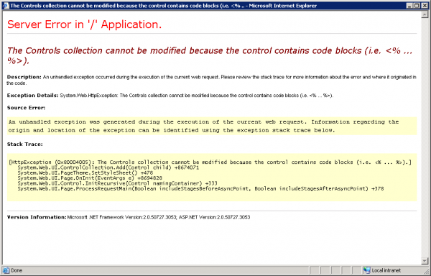The image size is (431, 276).
Task: Click the HttpException (0x80004005) stack trace line
Action: tap(210, 162)
